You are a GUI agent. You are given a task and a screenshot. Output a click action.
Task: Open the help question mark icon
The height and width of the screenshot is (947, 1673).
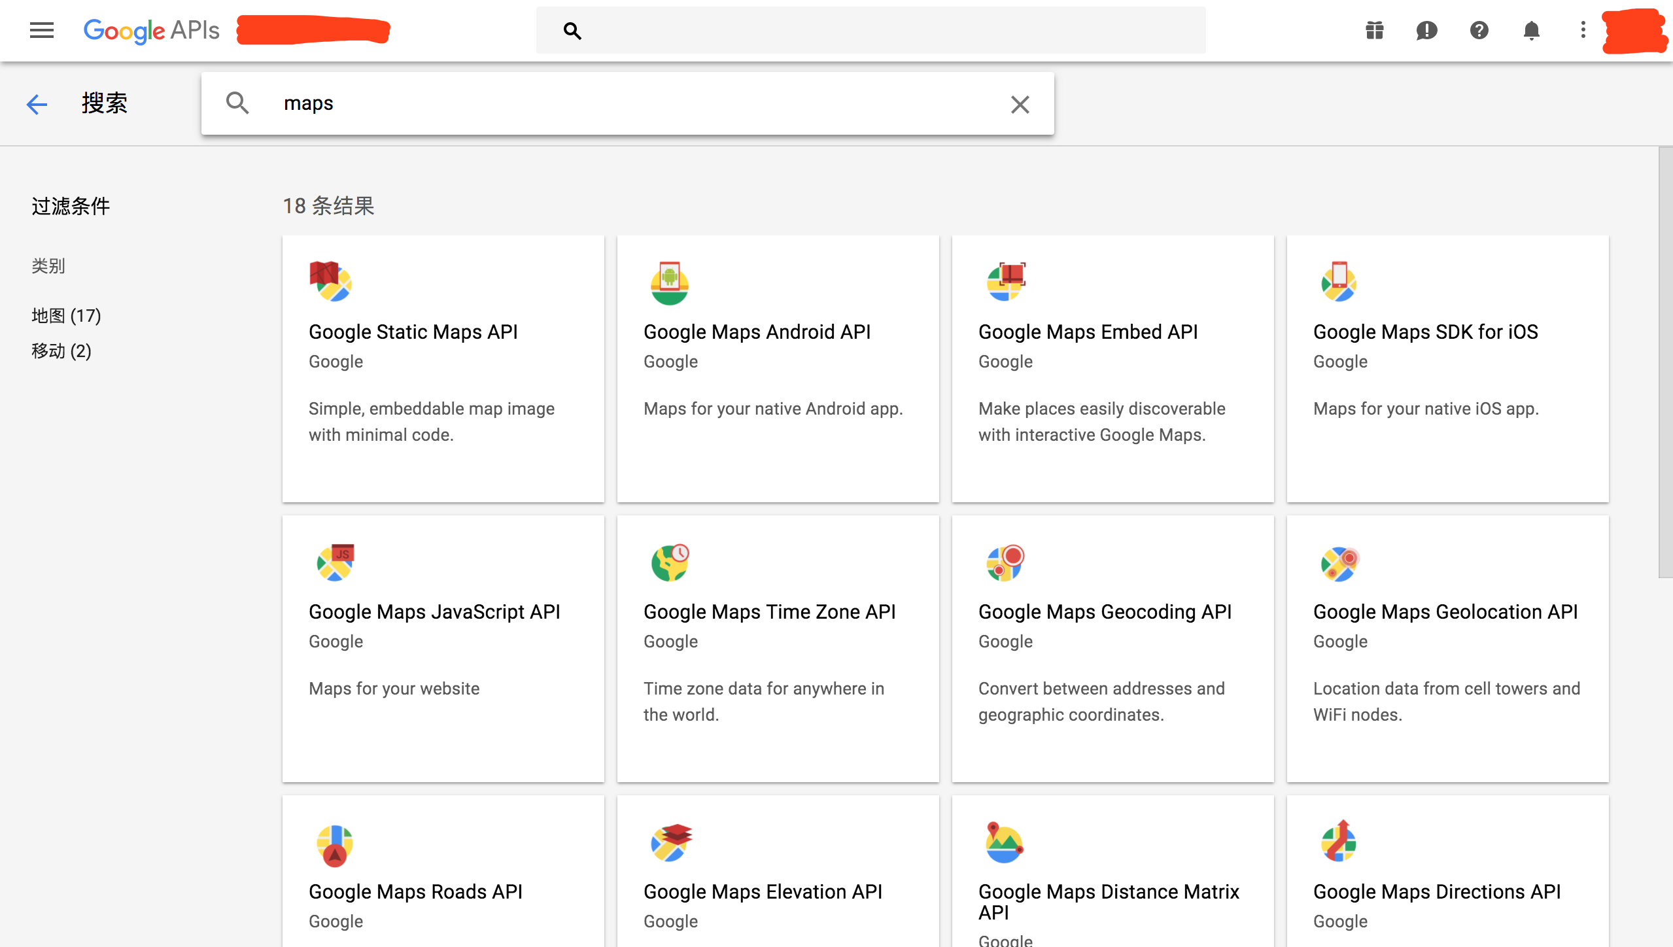pos(1479,30)
